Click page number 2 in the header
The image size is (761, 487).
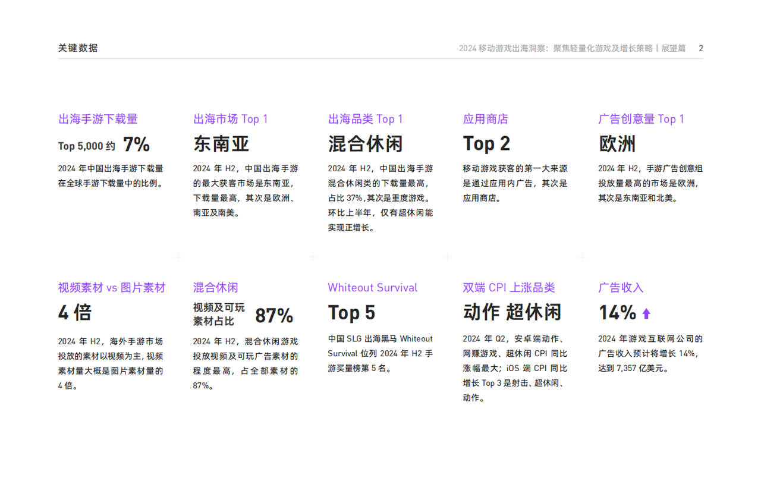pos(701,48)
